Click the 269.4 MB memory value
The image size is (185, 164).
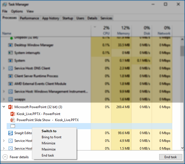[x=123, y=107]
